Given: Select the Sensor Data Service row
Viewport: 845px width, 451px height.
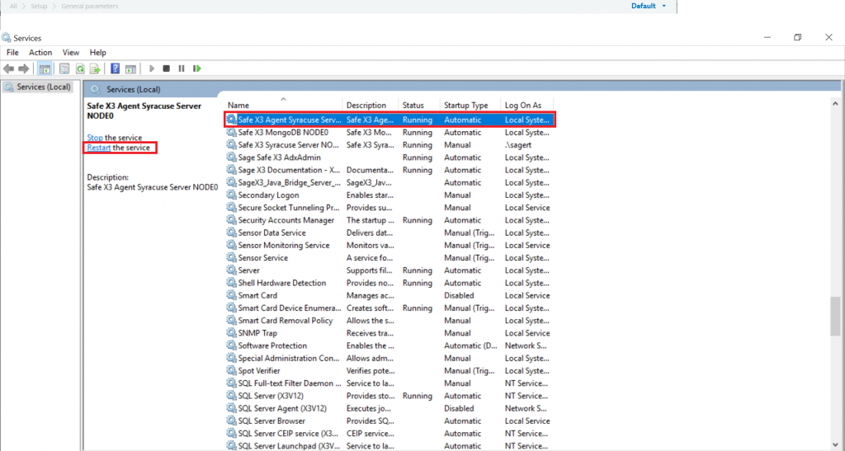Looking at the screenshot, I should point(389,233).
